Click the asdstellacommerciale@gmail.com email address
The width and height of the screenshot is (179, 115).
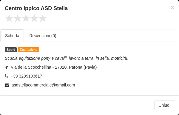click(43, 85)
